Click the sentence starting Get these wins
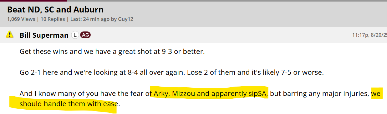The height and width of the screenshot is (114, 387). coord(112,51)
